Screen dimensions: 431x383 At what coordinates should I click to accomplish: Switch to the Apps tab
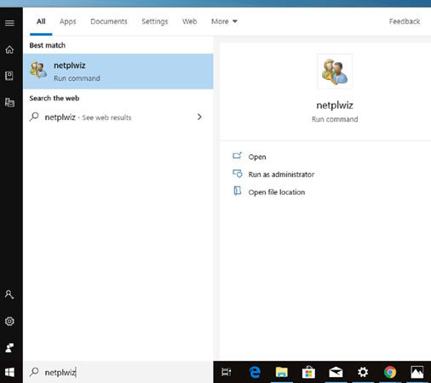(68, 21)
